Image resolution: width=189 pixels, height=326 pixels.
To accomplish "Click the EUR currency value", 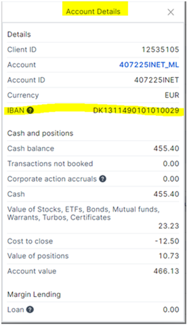I will [x=172, y=95].
